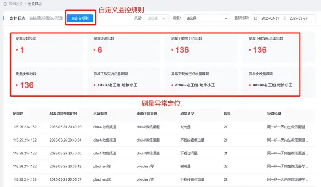This screenshot has height=187, width=321.
Task: Click the 刷量类型 column header
Action: pyautogui.click(x=187, y=114)
